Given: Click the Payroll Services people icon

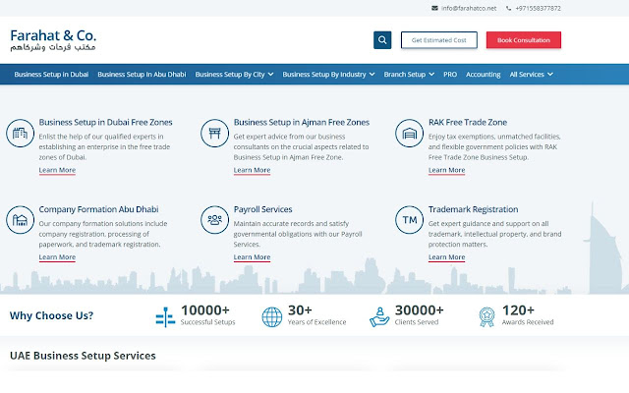Looking at the screenshot, I should click(x=214, y=220).
